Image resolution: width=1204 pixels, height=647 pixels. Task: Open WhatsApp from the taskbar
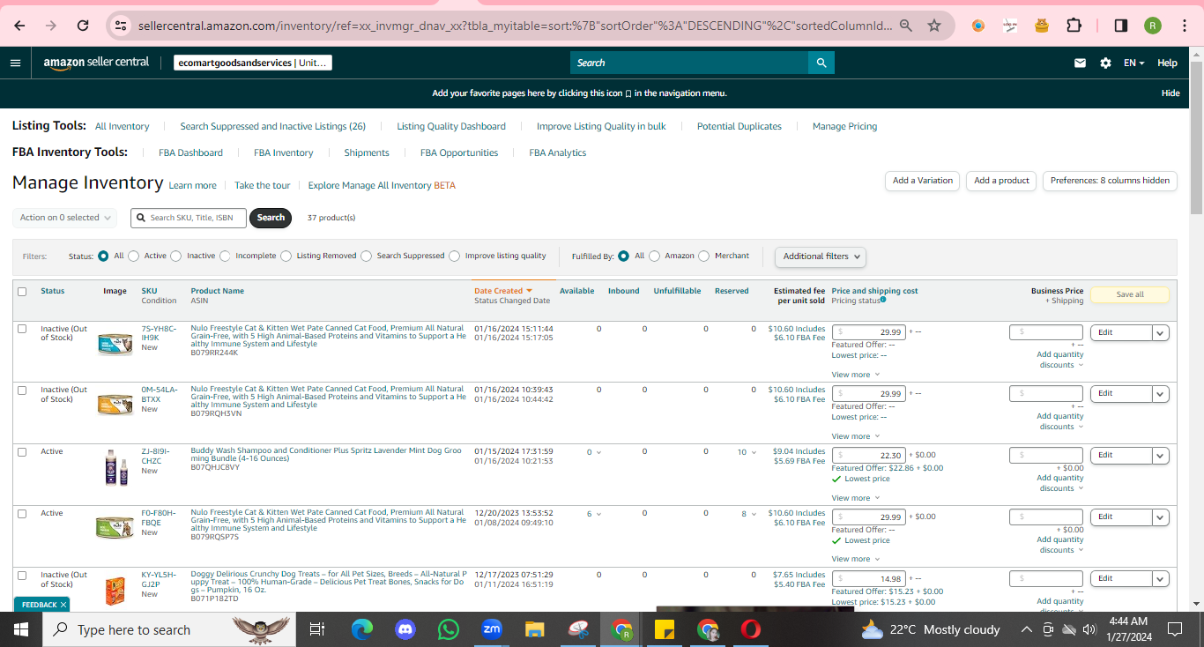[x=449, y=629]
